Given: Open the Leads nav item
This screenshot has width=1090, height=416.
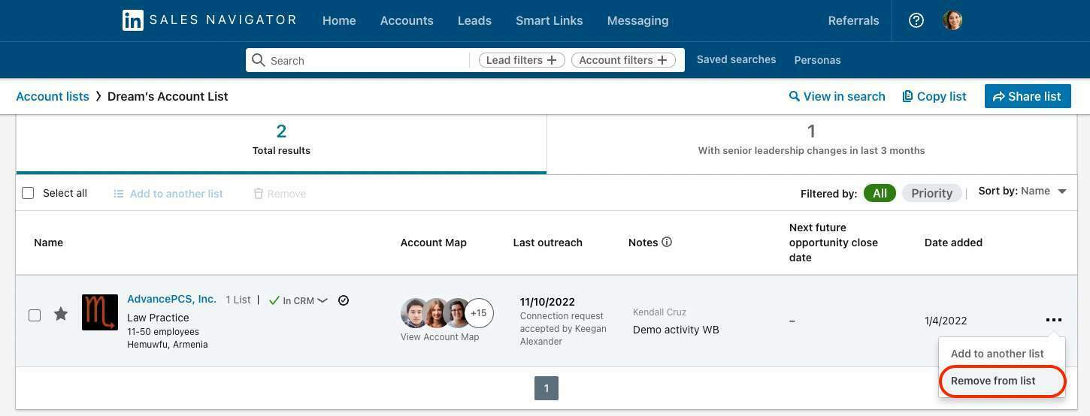Looking at the screenshot, I should (x=474, y=20).
